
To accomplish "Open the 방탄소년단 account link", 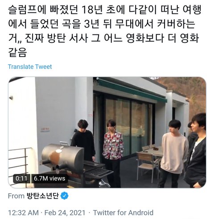I will tap(43, 196).
